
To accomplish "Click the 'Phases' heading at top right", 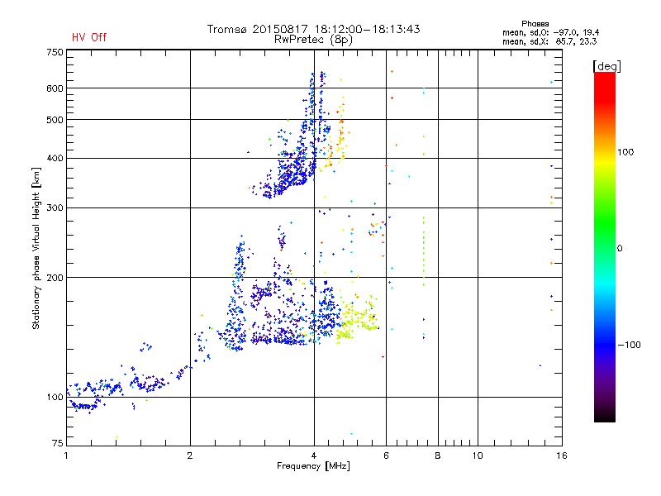I will click(535, 24).
